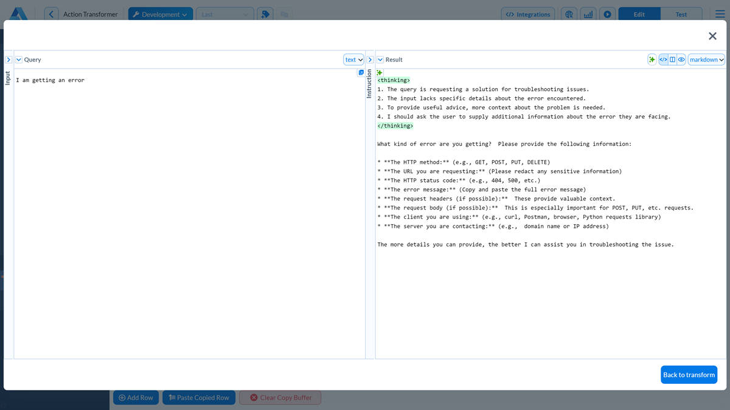This screenshot has height=410, width=730.
Task: Collapse the Input panel using its side chevron
Action: tap(9, 59)
